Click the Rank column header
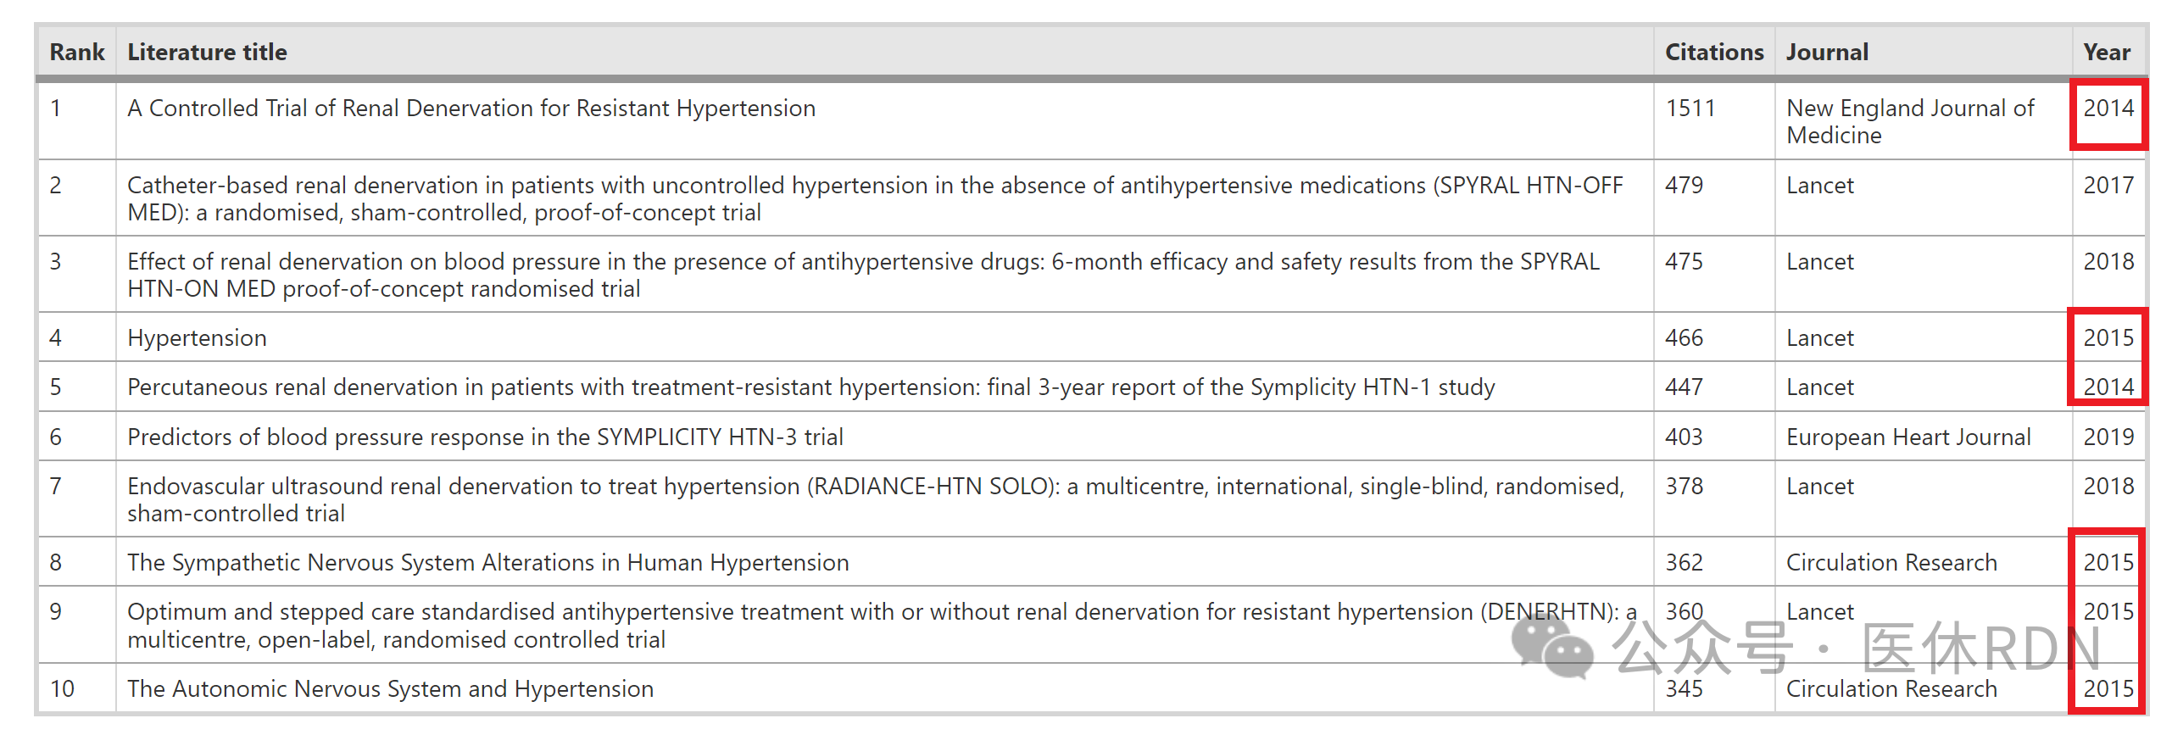Image resolution: width=2172 pixels, height=735 pixels. [x=77, y=53]
